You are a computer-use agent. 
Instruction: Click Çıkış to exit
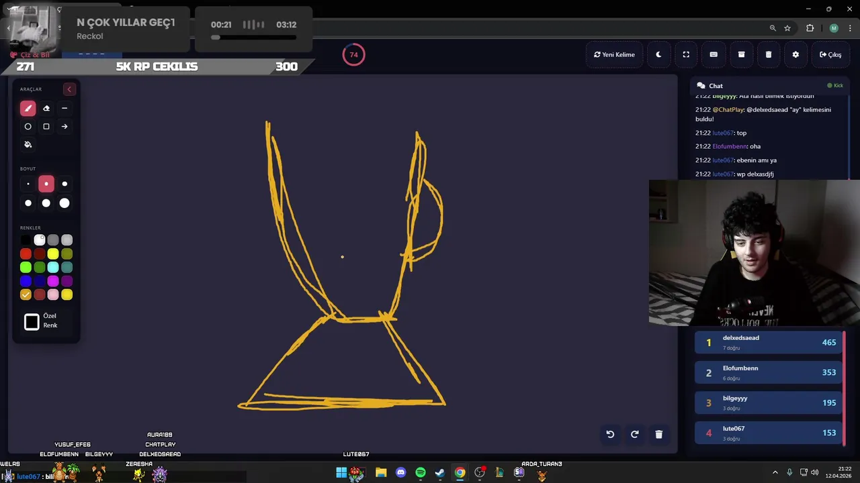pyautogui.click(x=830, y=54)
